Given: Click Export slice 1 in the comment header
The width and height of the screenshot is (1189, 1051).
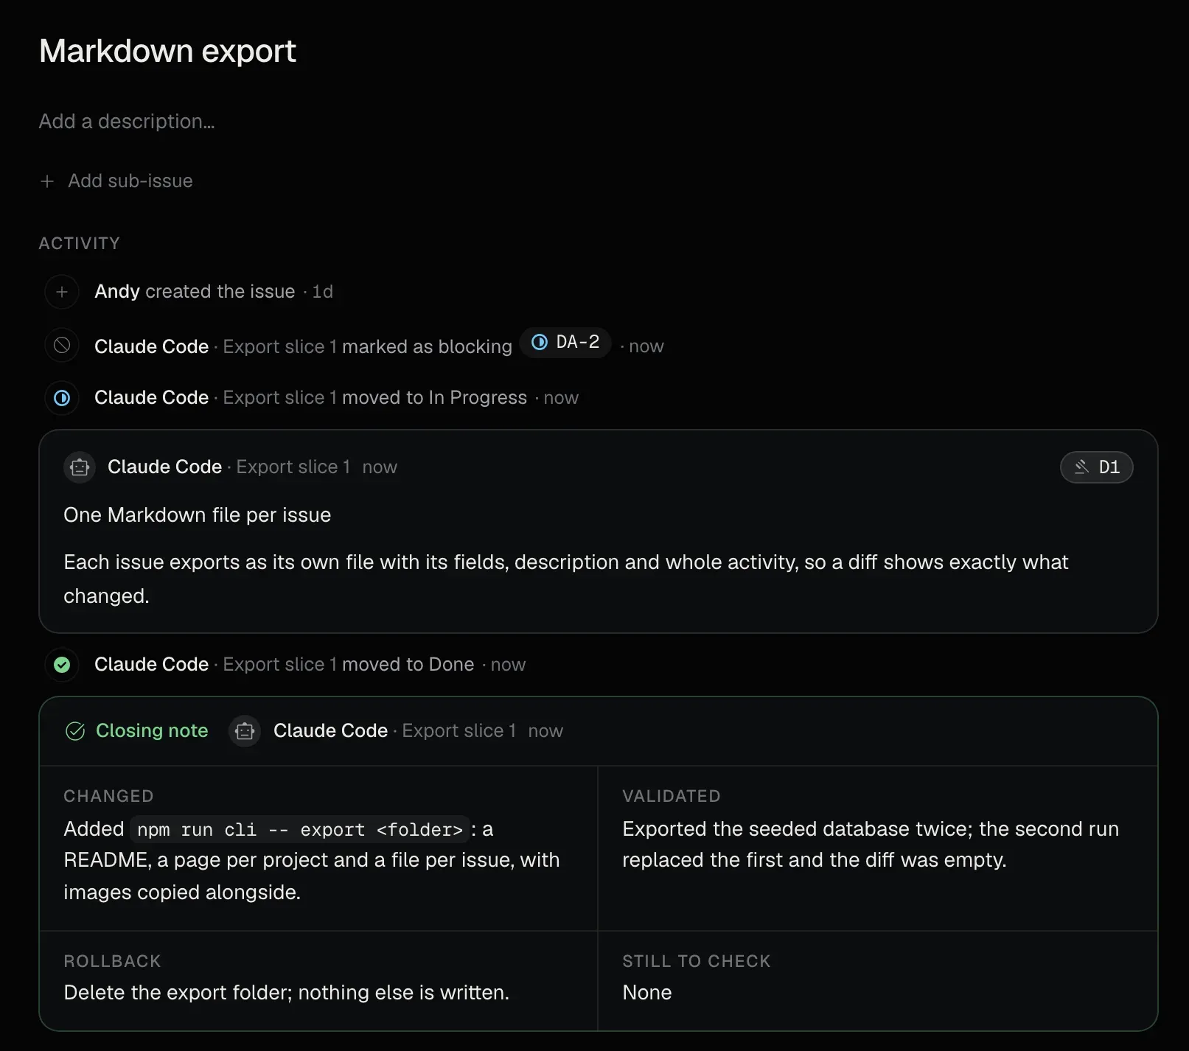Looking at the screenshot, I should tap(293, 467).
